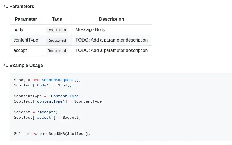Click the accept parameter cell
The image size is (232, 145).
tap(20, 50)
